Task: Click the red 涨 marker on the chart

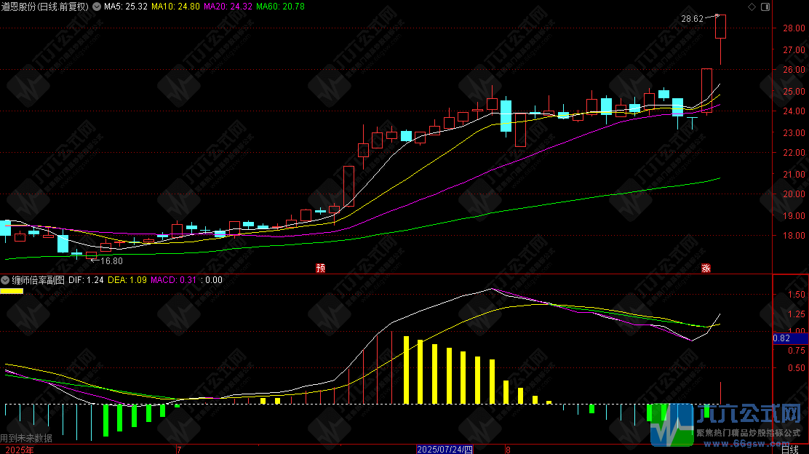Action: [x=706, y=268]
